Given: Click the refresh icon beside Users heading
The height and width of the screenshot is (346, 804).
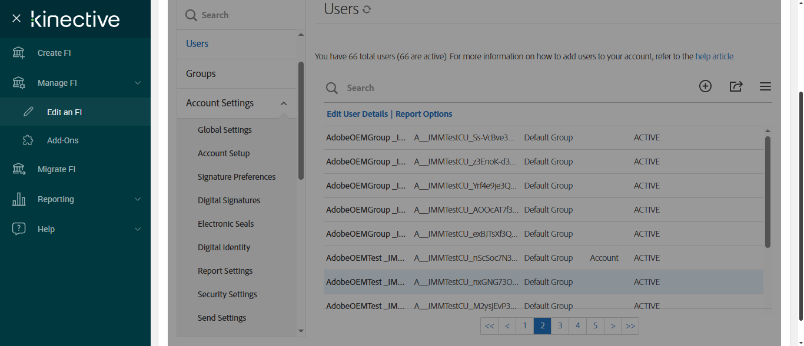Looking at the screenshot, I should [x=367, y=9].
